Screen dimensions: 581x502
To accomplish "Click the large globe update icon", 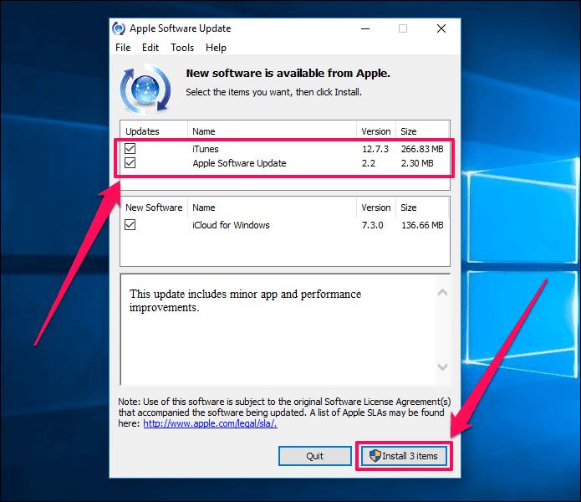I will pyautogui.click(x=145, y=89).
